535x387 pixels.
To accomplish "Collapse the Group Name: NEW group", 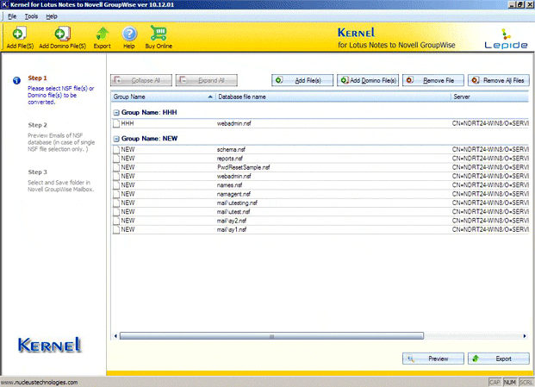I will [116, 139].
